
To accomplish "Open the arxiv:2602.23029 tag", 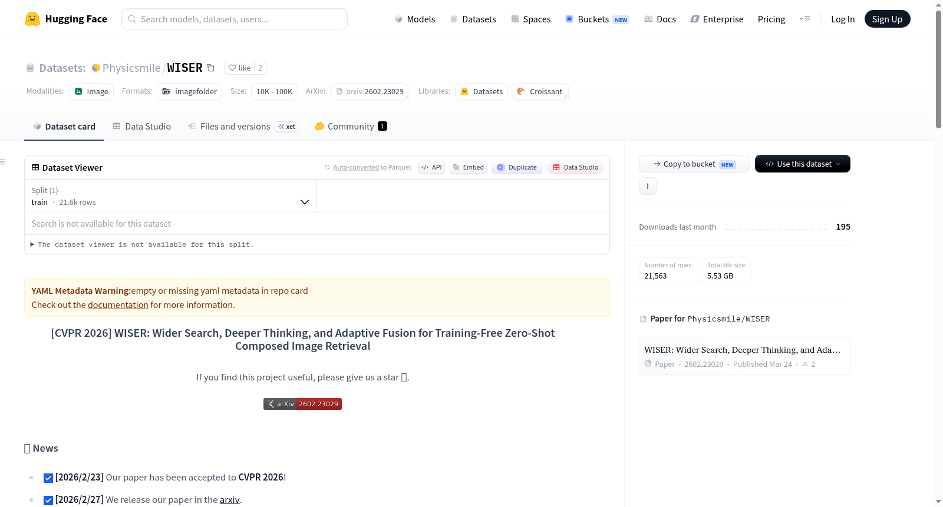I will click(370, 91).
